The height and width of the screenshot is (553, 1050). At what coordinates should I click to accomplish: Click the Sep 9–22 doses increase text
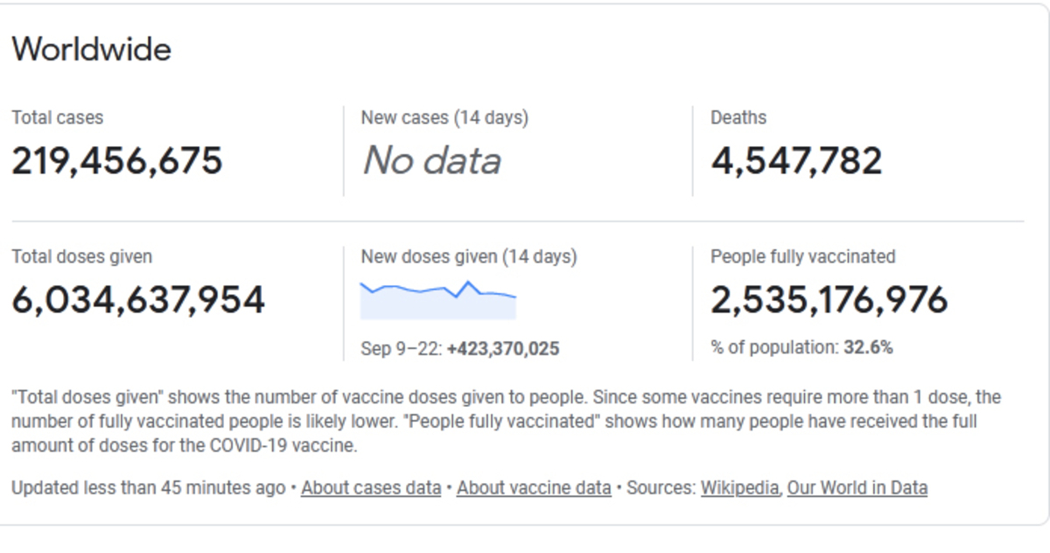point(460,349)
